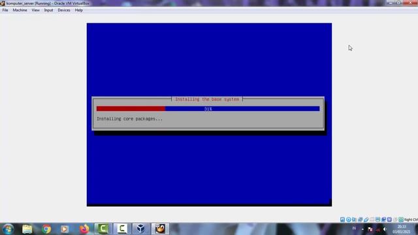Click the shared folders status icon
This screenshot has height=235, width=418.
pyautogui.click(x=372, y=219)
